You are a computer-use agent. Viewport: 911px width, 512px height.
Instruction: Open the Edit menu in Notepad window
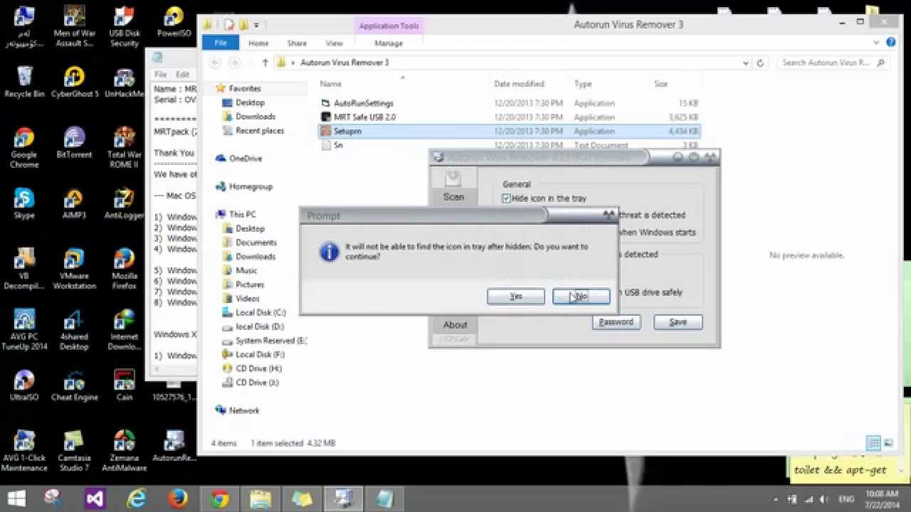click(x=183, y=75)
